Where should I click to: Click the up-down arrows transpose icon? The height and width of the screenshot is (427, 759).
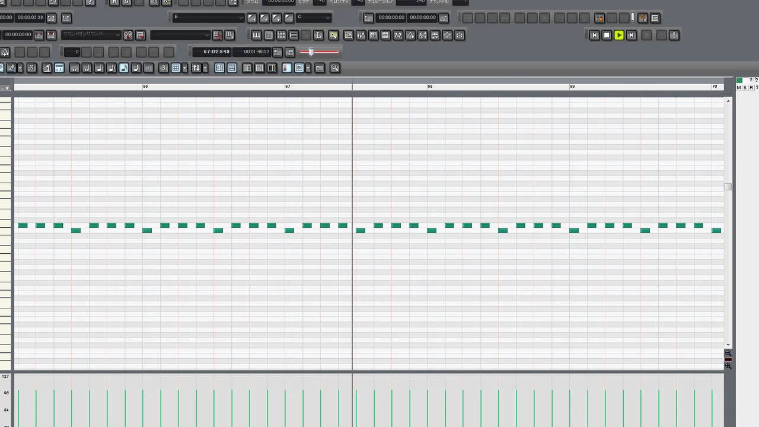196,68
